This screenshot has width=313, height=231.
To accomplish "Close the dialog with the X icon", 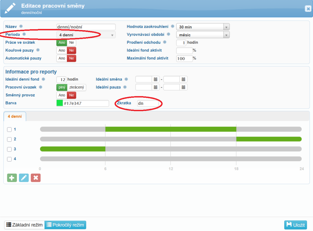I will 308,9.
